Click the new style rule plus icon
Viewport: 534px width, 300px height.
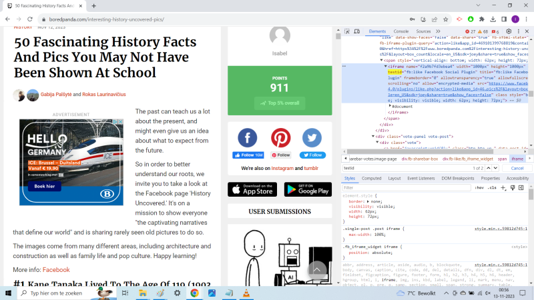click(x=503, y=188)
